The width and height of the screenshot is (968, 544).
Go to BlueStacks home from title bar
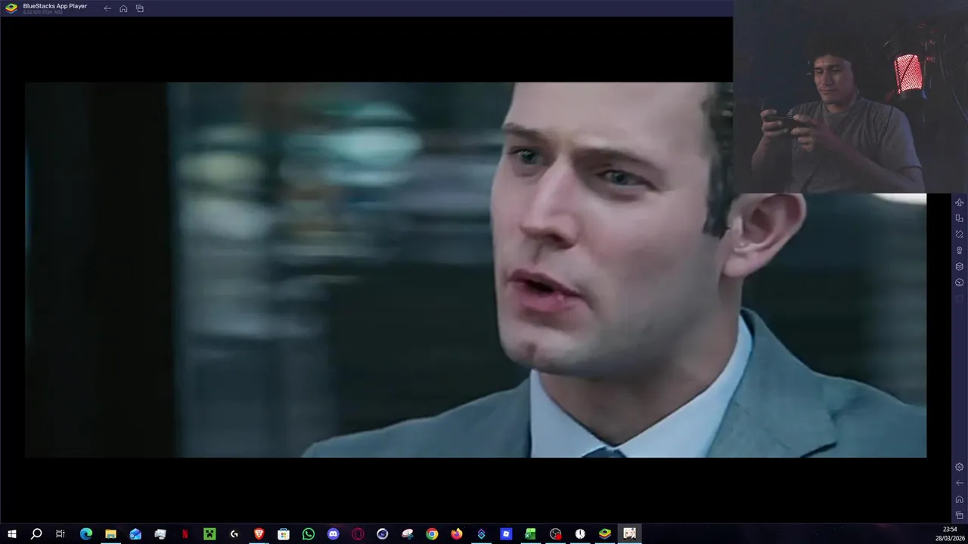pos(123,8)
